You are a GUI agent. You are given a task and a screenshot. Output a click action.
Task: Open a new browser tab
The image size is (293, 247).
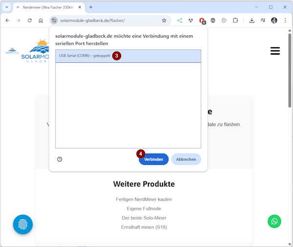(x=91, y=7)
